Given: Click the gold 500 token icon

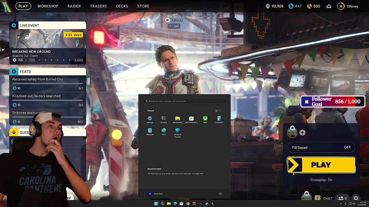Looking at the screenshot, I should pyautogui.click(x=309, y=6).
